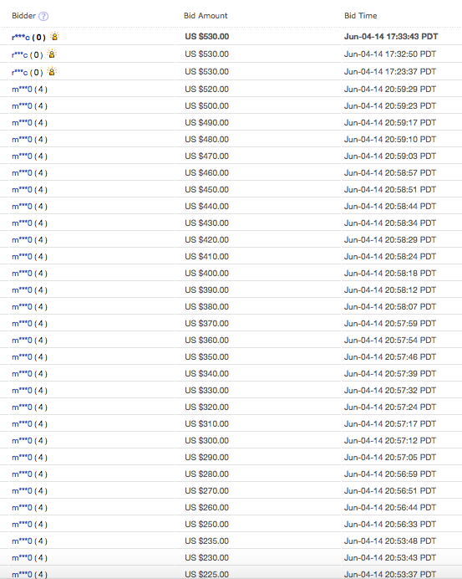Select bid time Jun-04-14 17:33:43 PDT
The image size is (462, 579).
coord(391,37)
